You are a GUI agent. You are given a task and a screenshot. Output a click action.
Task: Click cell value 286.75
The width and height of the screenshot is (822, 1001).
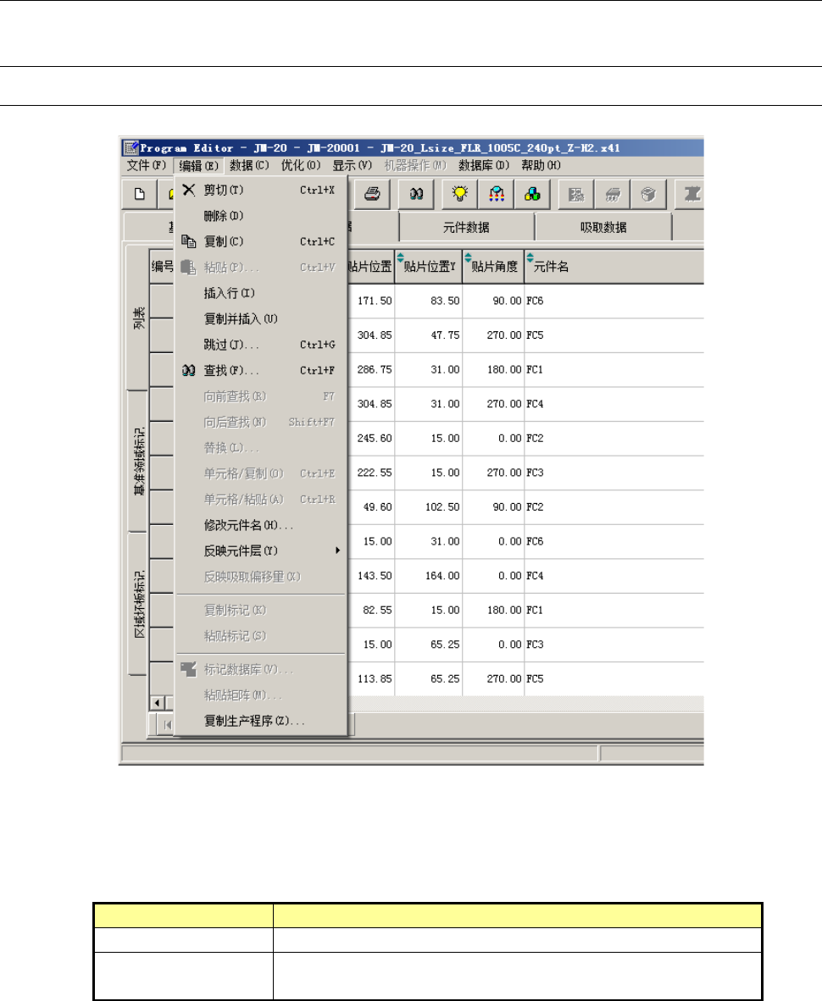(375, 369)
